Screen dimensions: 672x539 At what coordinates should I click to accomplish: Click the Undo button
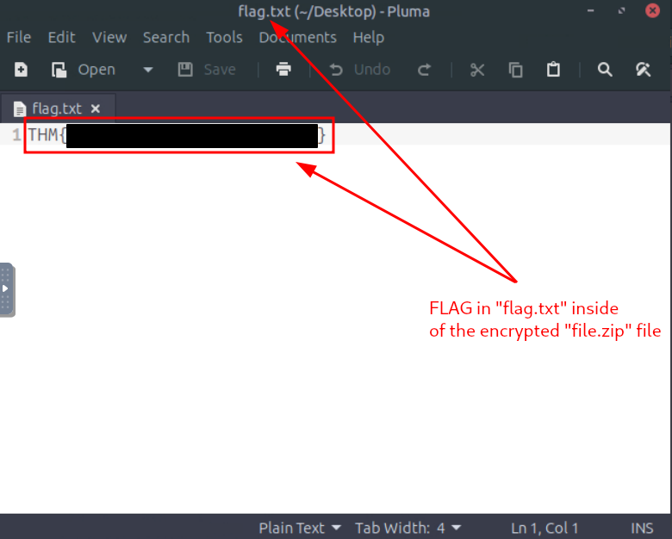tap(360, 70)
